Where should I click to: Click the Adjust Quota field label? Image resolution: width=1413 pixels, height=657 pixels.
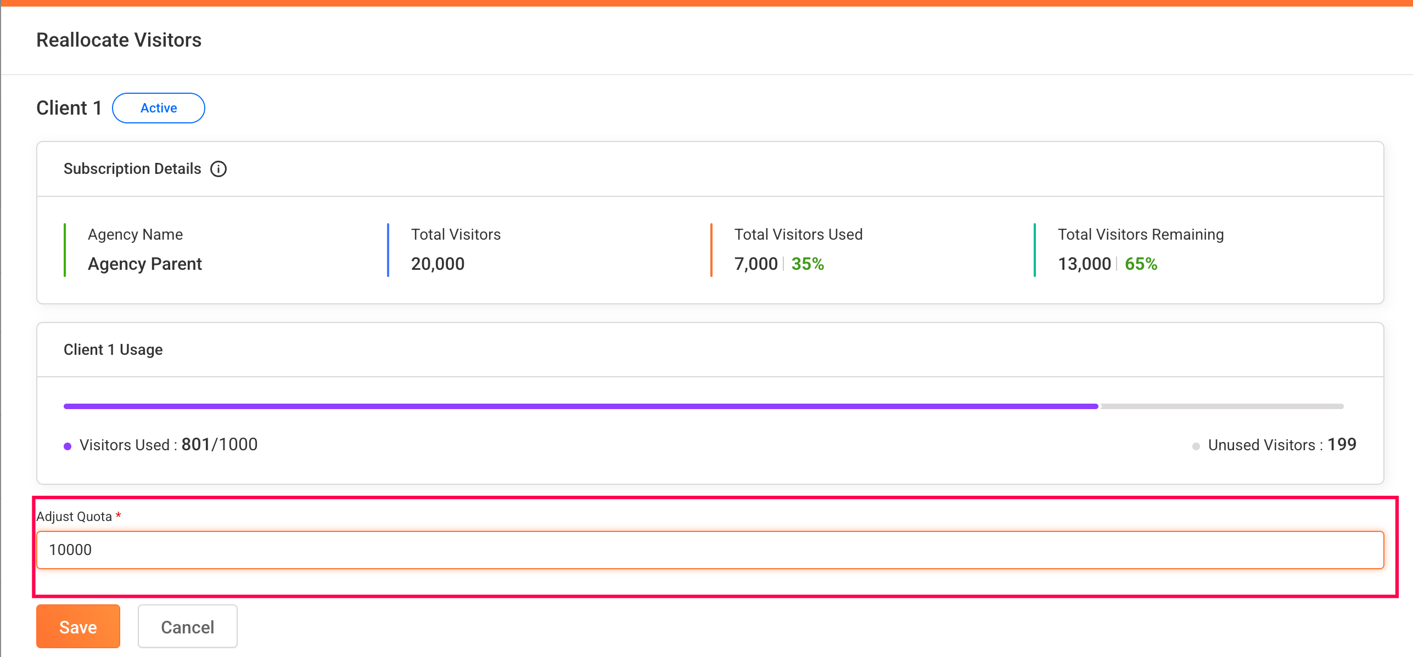pyautogui.click(x=74, y=517)
